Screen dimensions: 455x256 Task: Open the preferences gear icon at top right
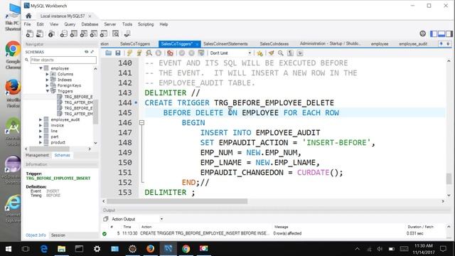pyautogui.click(x=423, y=33)
